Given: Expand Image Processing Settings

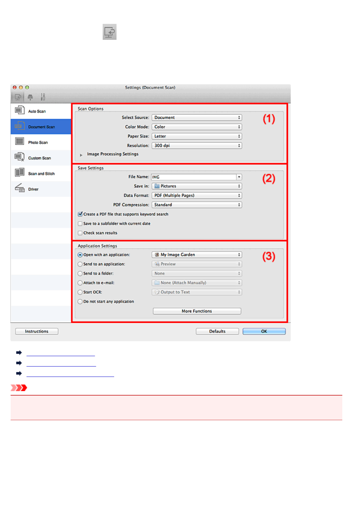Looking at the screenshot, I should click(x=81, y=155).
